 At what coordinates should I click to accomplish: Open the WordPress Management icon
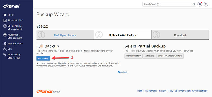(x=5, y=35)
